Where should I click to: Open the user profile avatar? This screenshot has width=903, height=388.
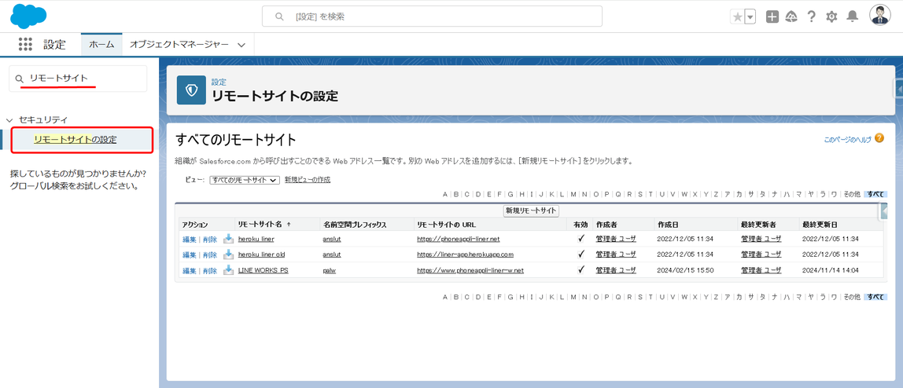pos(879,16)
